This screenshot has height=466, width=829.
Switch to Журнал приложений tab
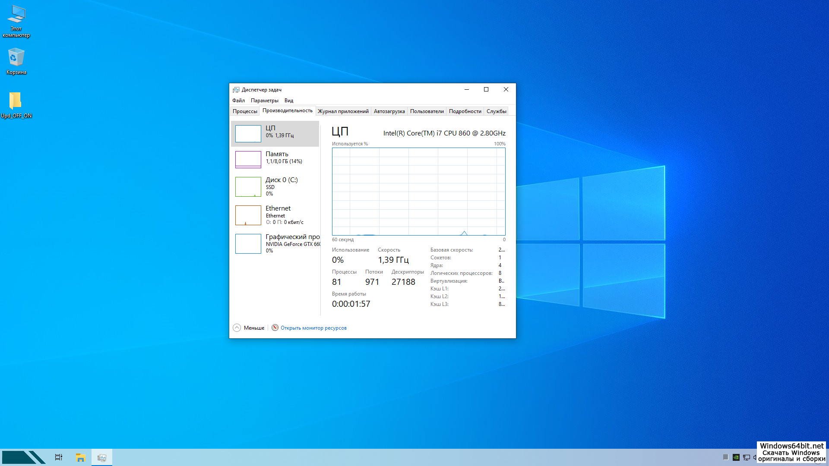point(343,111)
